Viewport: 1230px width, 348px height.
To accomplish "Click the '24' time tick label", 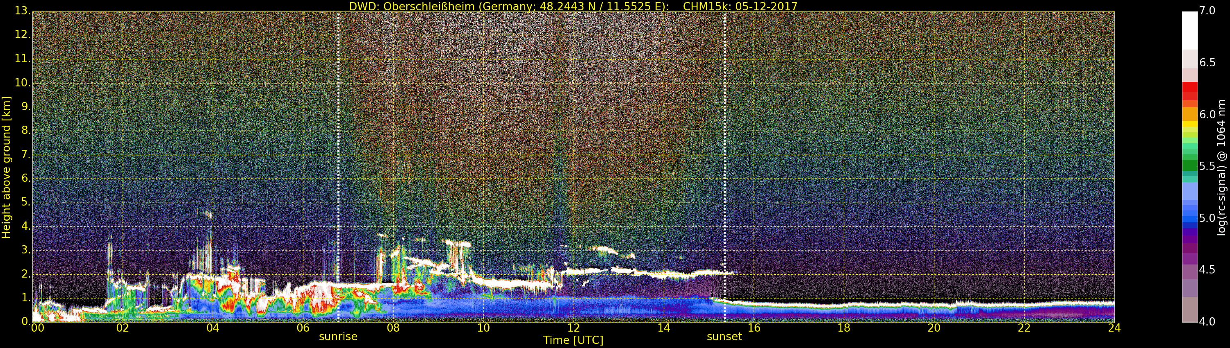I will pyautogui.click(x=1114, y=328).
